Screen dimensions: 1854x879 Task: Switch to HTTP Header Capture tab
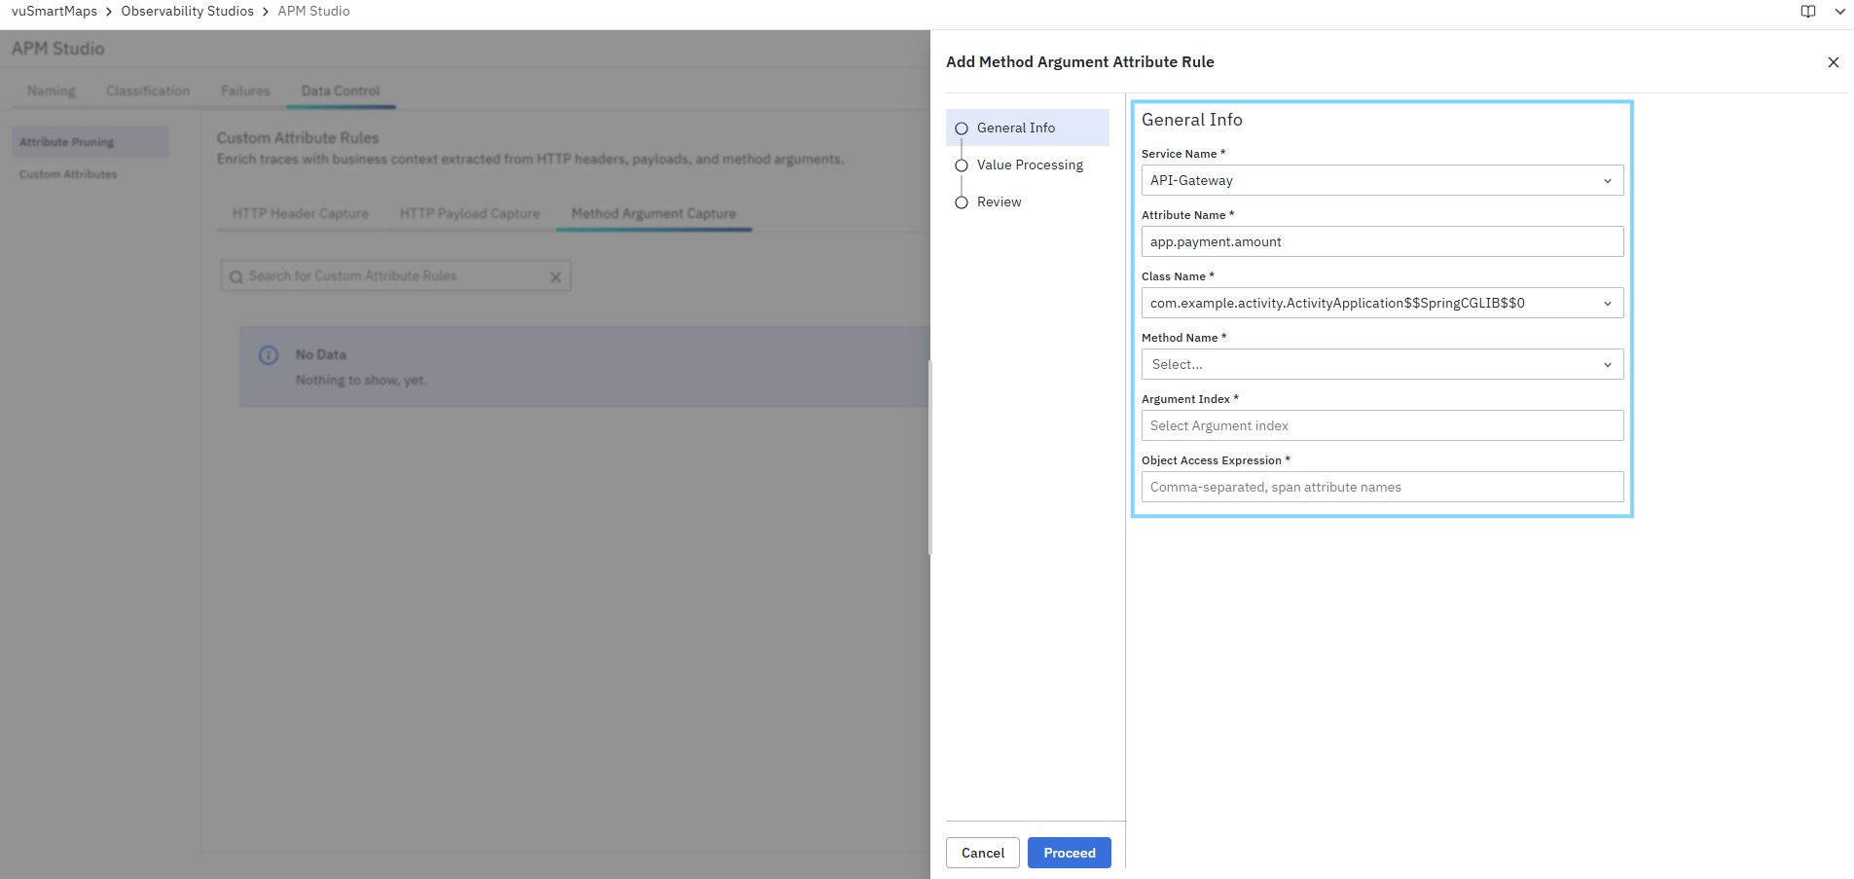click(300, 213)
